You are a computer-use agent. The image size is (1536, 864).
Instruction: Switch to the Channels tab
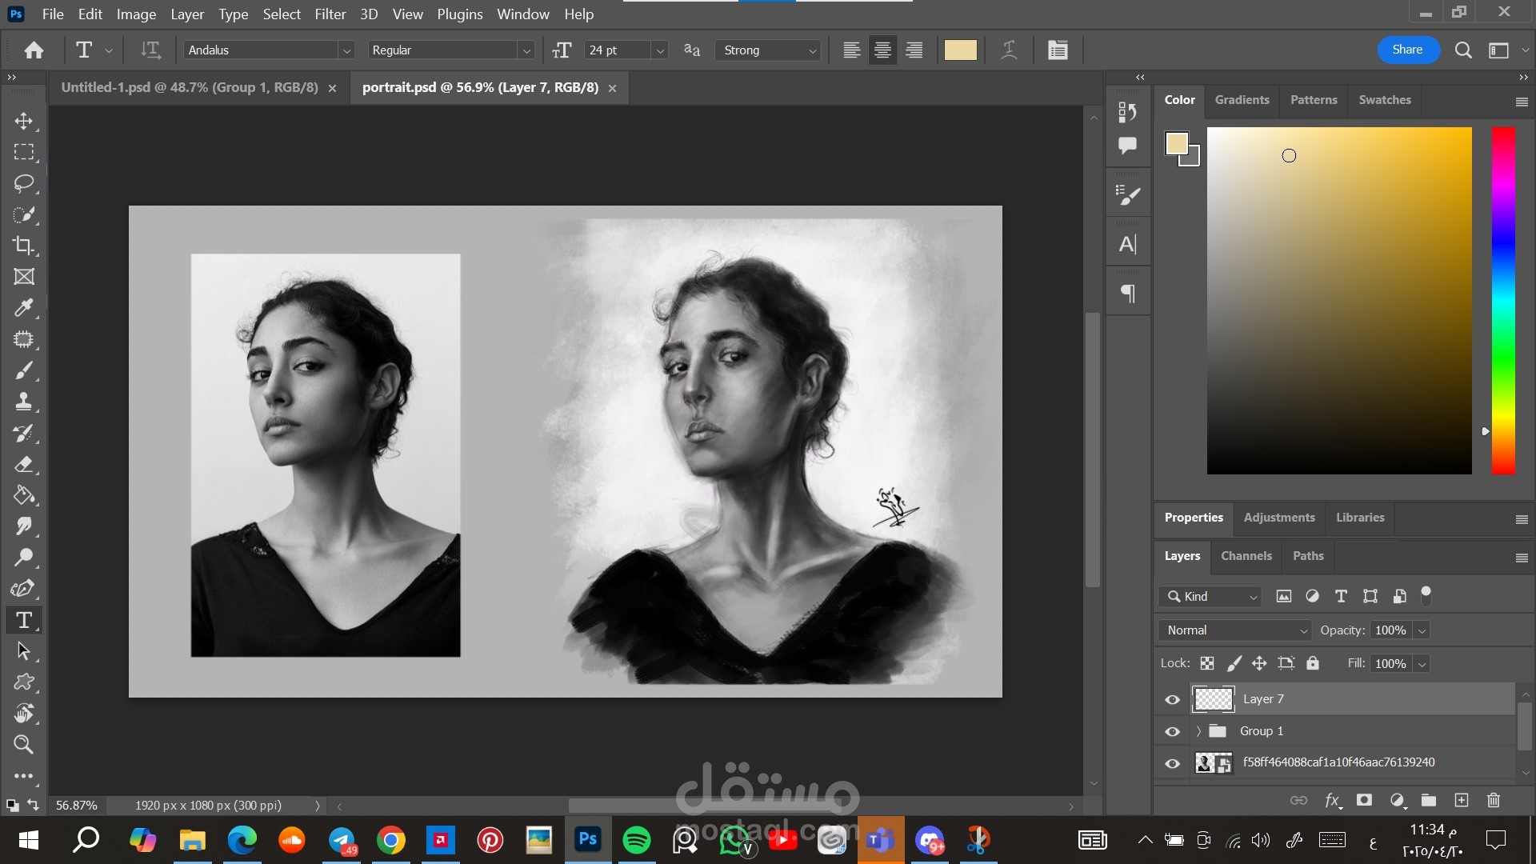tap(1246, 556)
